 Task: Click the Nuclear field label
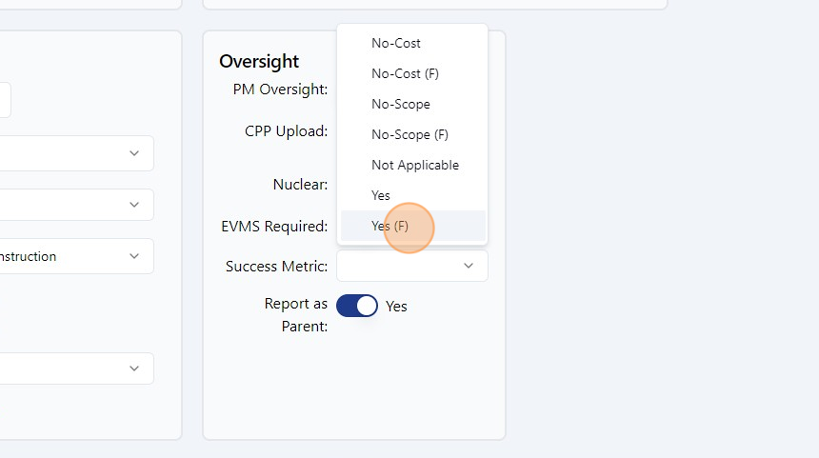click(300, 184)
